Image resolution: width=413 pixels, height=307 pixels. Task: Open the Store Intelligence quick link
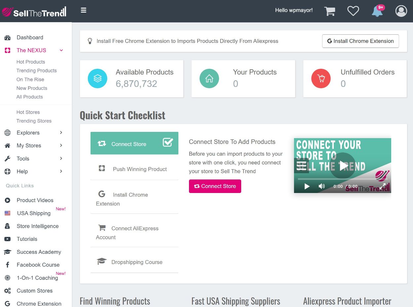click(x=38, y=226)
